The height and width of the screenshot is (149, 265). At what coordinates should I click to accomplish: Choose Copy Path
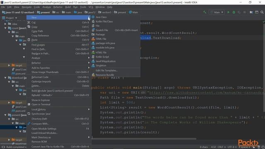click(x=59, y=31)
